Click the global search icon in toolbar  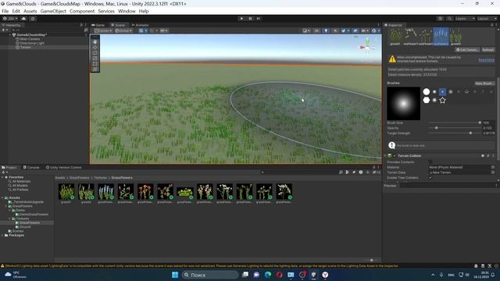[449, 19]
